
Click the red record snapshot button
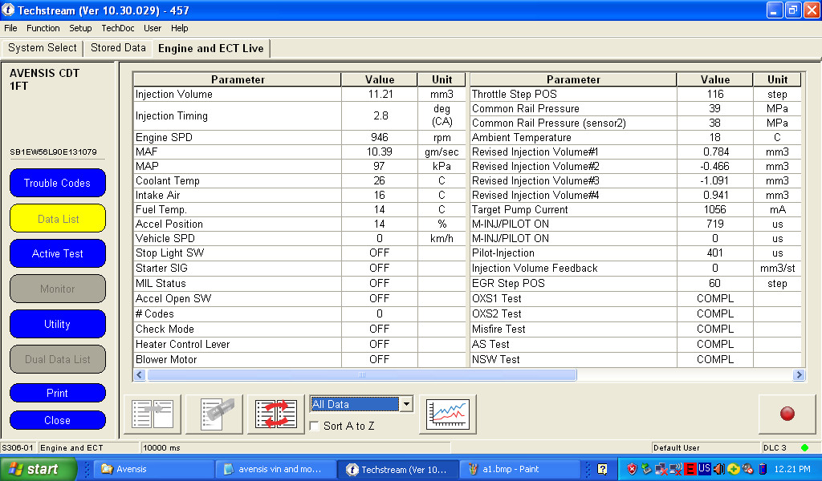pyautogui.click(x=787, y=414)
